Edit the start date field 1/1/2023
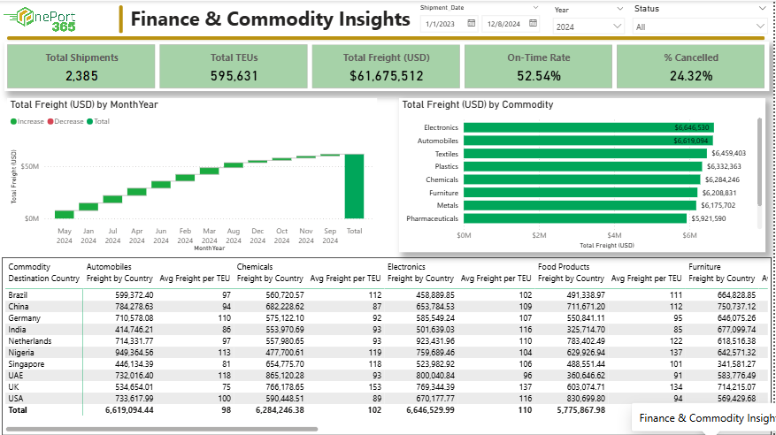Image resolution: width=776 pixels, height=435 pixels. 441,24
